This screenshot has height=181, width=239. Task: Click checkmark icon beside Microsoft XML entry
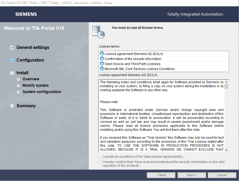(x=102, y=69)
